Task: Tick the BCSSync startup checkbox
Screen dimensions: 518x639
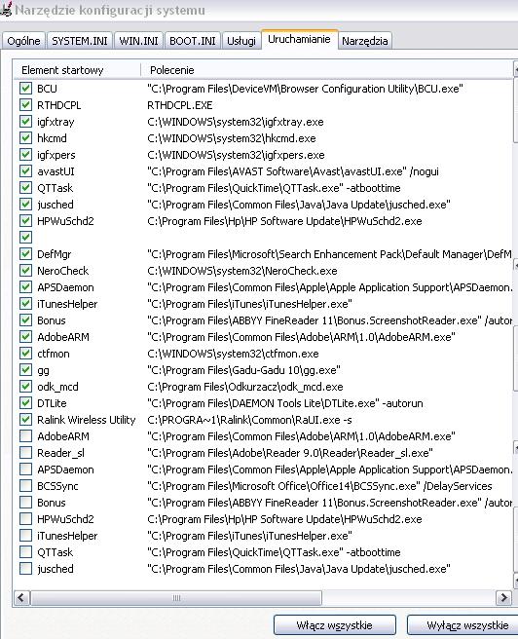Action: click(x=25, y=486)
